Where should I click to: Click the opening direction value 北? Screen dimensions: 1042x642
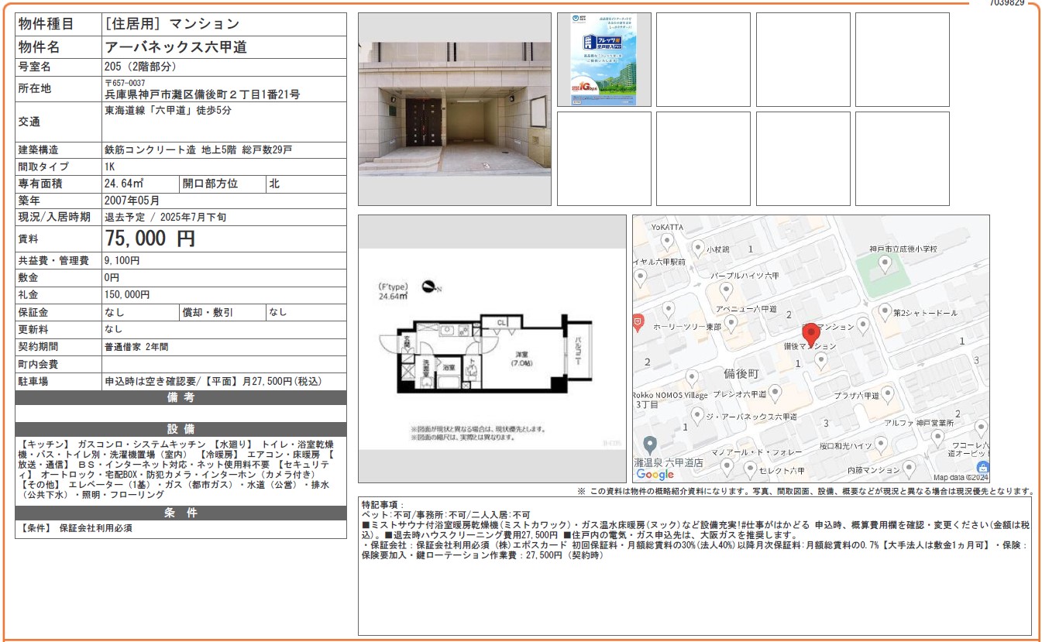click(x=274, y=184)
